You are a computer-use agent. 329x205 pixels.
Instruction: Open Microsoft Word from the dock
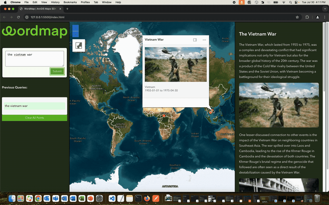click(x=73, y=198)
